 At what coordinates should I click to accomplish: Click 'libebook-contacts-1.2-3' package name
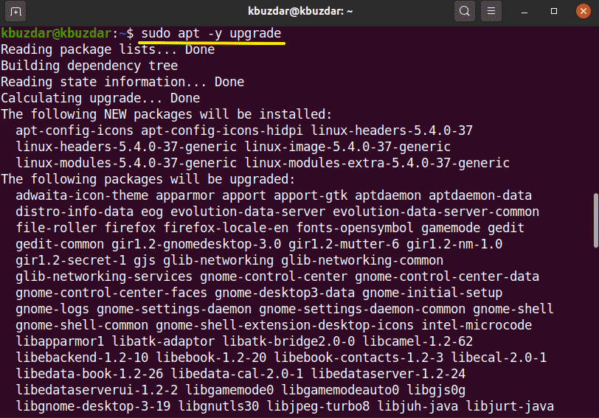coord(359,358)
